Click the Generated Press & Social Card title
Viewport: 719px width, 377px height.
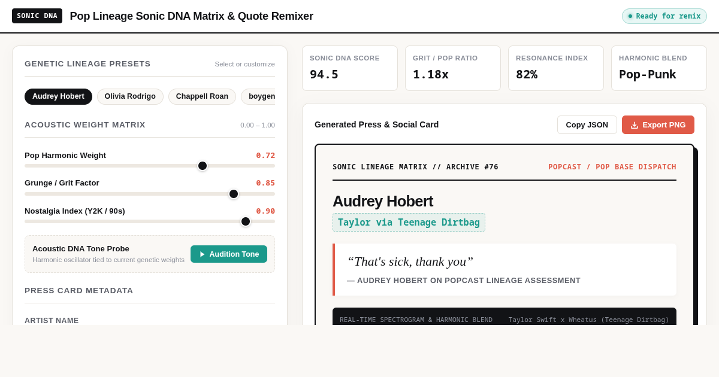point(376,124)
